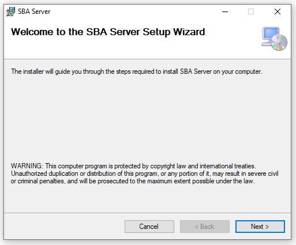Viewport: 296px width, 245px height.
Task: Click the 'WARNING: This computer program' copyright notice
Action: point(145,174)
